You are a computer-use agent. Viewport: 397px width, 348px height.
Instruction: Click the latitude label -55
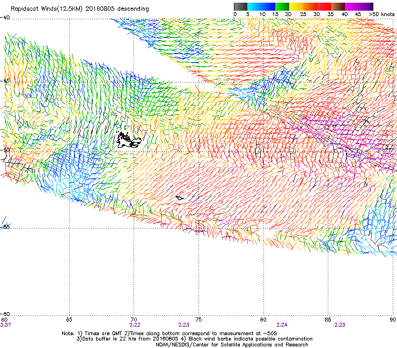click(x=5, y=226)
